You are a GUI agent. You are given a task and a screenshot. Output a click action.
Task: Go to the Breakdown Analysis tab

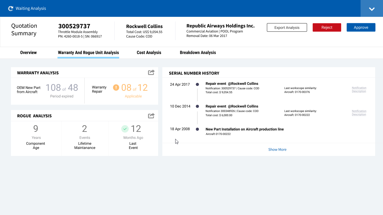point(198,53)
